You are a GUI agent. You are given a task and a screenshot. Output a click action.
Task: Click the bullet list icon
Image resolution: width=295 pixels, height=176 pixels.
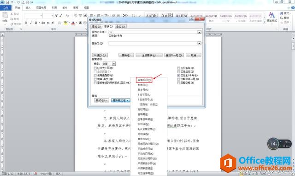[92, 16]
